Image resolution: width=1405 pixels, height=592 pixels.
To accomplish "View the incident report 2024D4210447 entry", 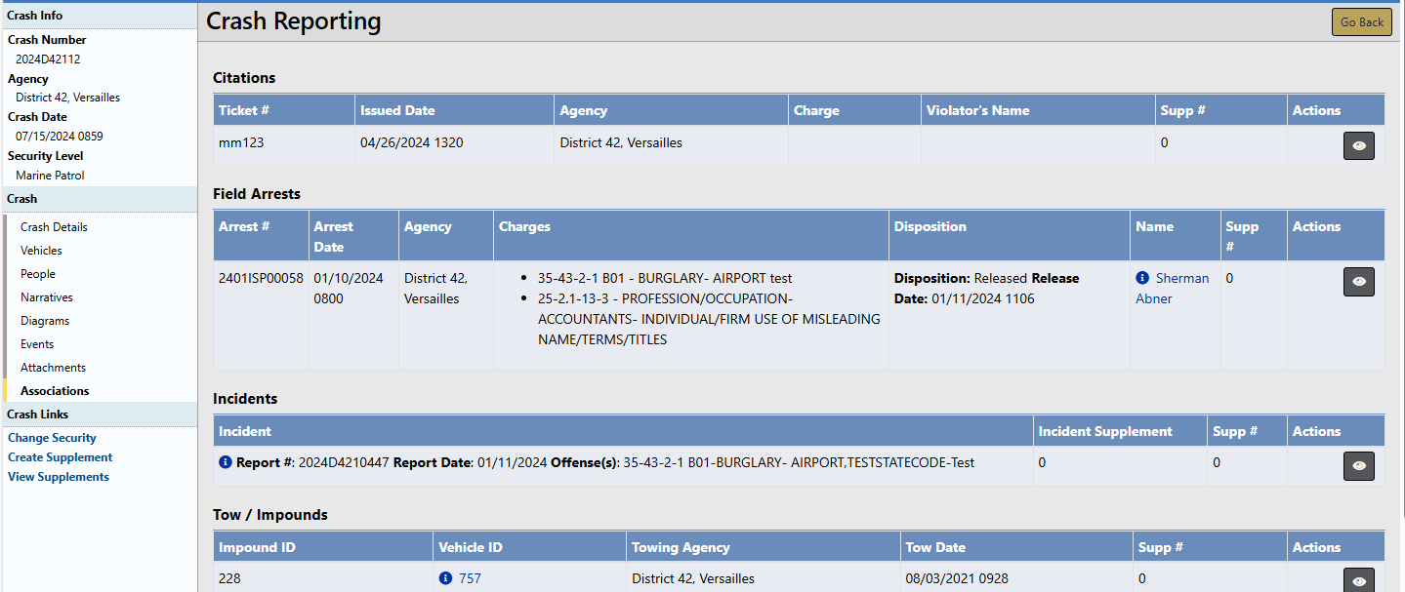I will pyautogui.click(x=1358, y=466).
